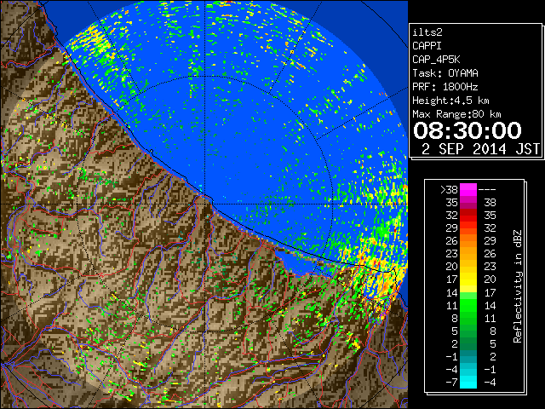545x409 pixels.
Task: Select the "Task: OYAMA" line
Action: click(445, 73)
